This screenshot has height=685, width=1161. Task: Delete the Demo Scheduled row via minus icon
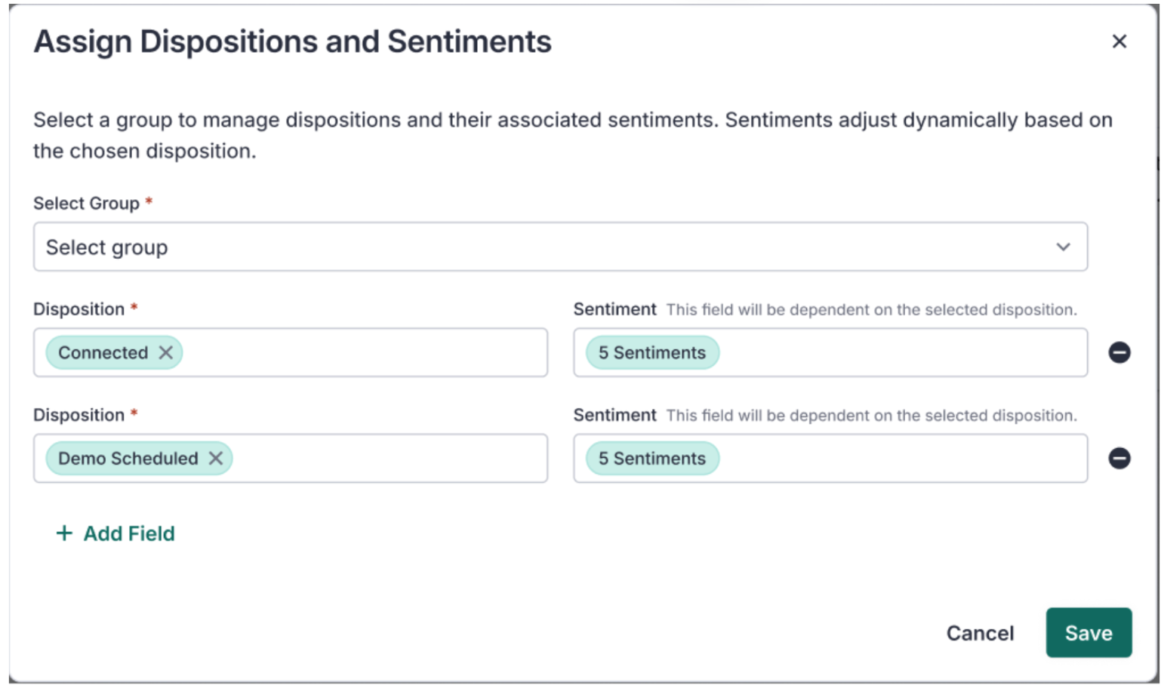pyautogui.click(x=1119, y=458)
